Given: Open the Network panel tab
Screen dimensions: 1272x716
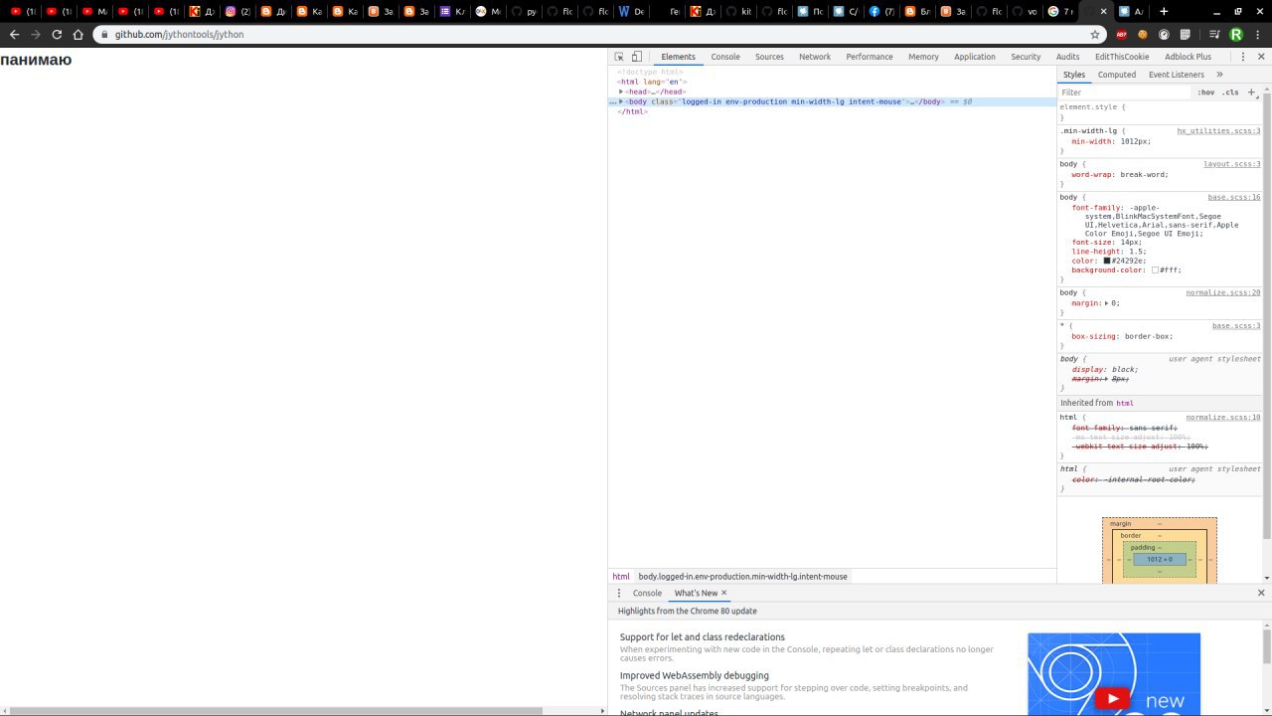Looking at the screenshot, I should [x=815, y=57].
